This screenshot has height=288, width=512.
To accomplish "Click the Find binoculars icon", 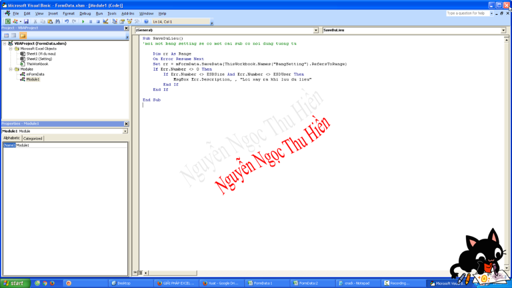I will [57, 21].
